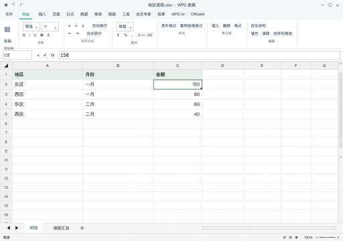The width and height of the screenshot is (343, 241).
Task: Apply % percent style
Action: click(125, 35)
